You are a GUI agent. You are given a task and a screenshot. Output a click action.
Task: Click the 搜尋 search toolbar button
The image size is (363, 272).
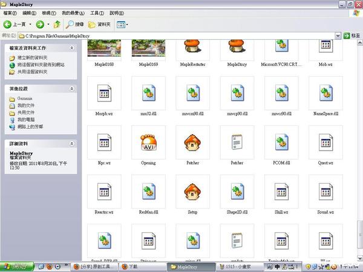[75, 25]
